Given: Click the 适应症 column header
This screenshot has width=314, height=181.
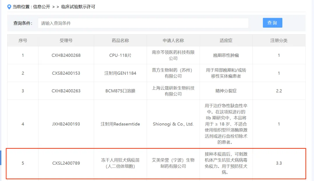Looking at the screenshot, I should (x=226, y=40).
